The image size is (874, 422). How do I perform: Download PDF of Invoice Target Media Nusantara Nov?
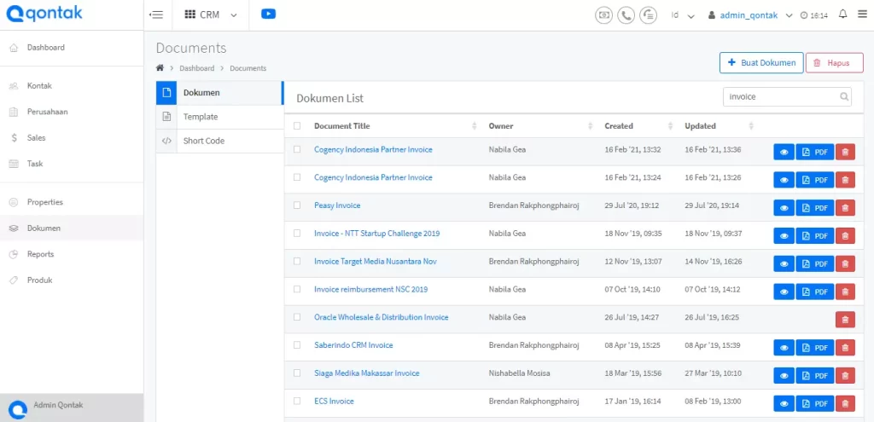coord(815,263)
